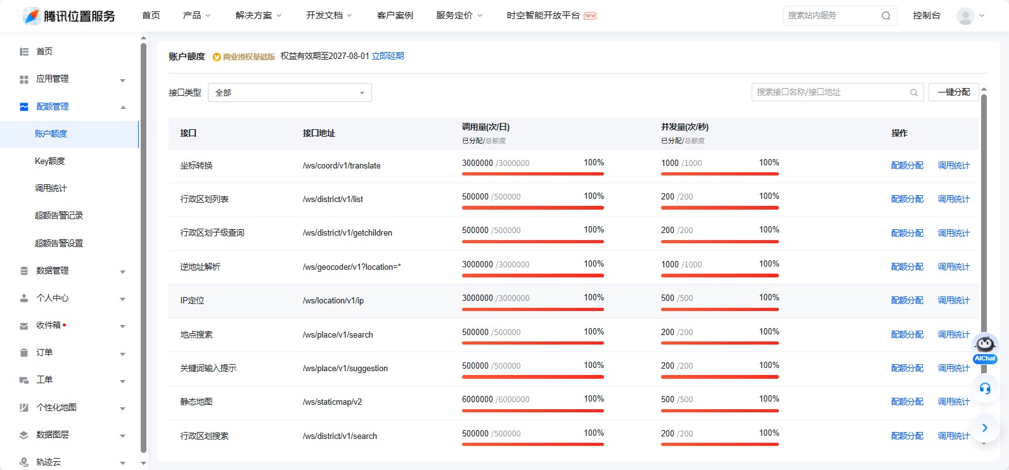Image resolution: width=1009 pixels, height=470 pixels.
Task: Open 调用统计 in the sidebar menu
Action: tap(51, 188)
